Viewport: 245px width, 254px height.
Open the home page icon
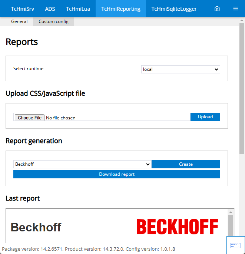[x=217, y=9]
